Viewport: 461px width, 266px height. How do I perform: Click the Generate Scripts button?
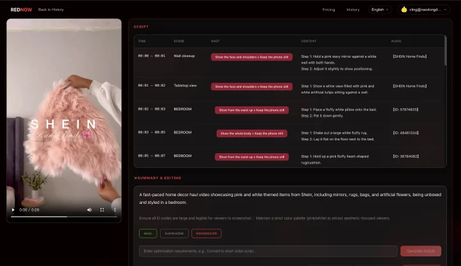pyautogui.click(x=421, y=251)
